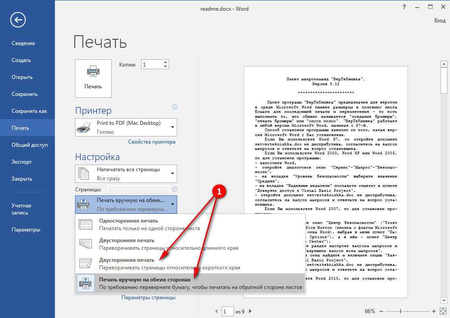Open Параметры in the sidebar
450x318 pixels.
(27, 230)
